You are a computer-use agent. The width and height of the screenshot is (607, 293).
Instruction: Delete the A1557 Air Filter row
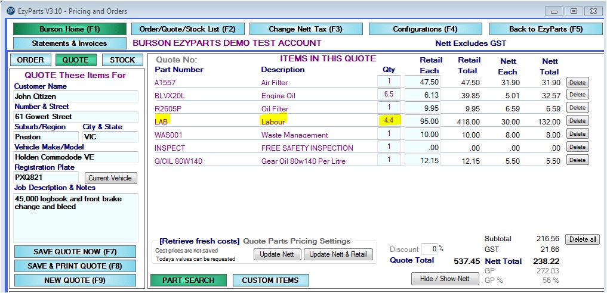[x=578, y=82]
